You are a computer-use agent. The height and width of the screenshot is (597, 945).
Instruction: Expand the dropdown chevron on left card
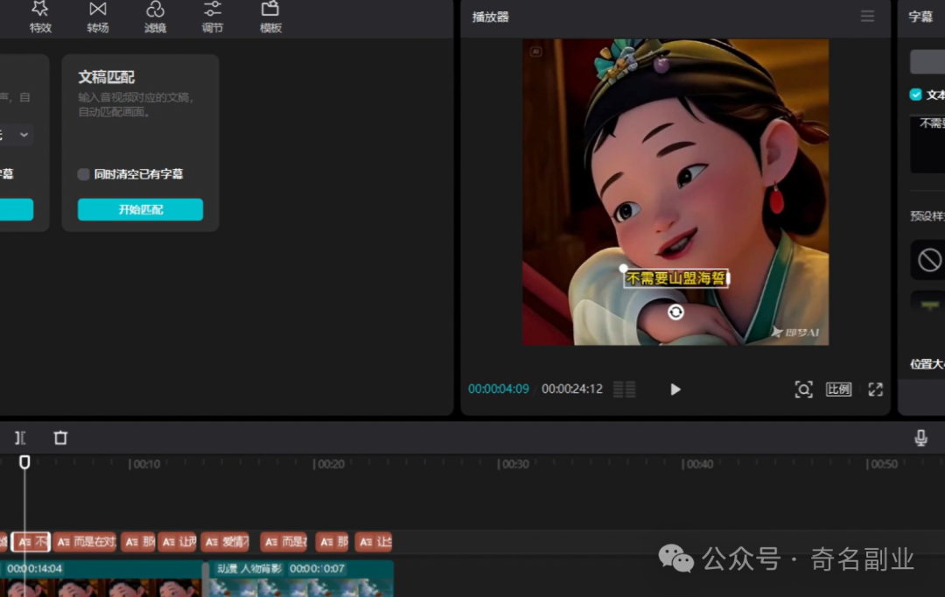click(24, 135)
